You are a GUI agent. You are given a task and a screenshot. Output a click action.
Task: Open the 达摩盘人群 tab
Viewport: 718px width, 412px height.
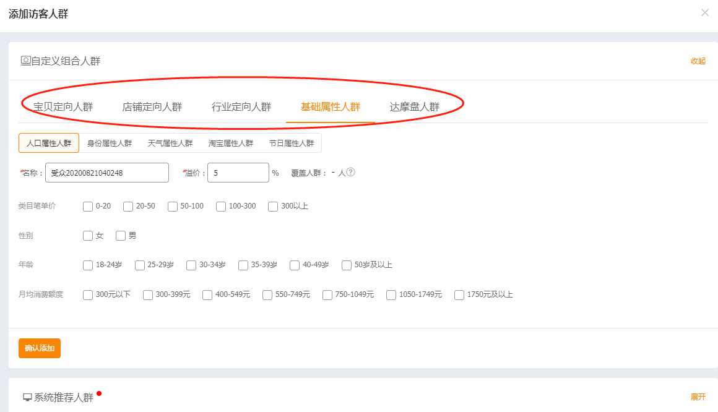pyautogui.click(x=415, y=106)
